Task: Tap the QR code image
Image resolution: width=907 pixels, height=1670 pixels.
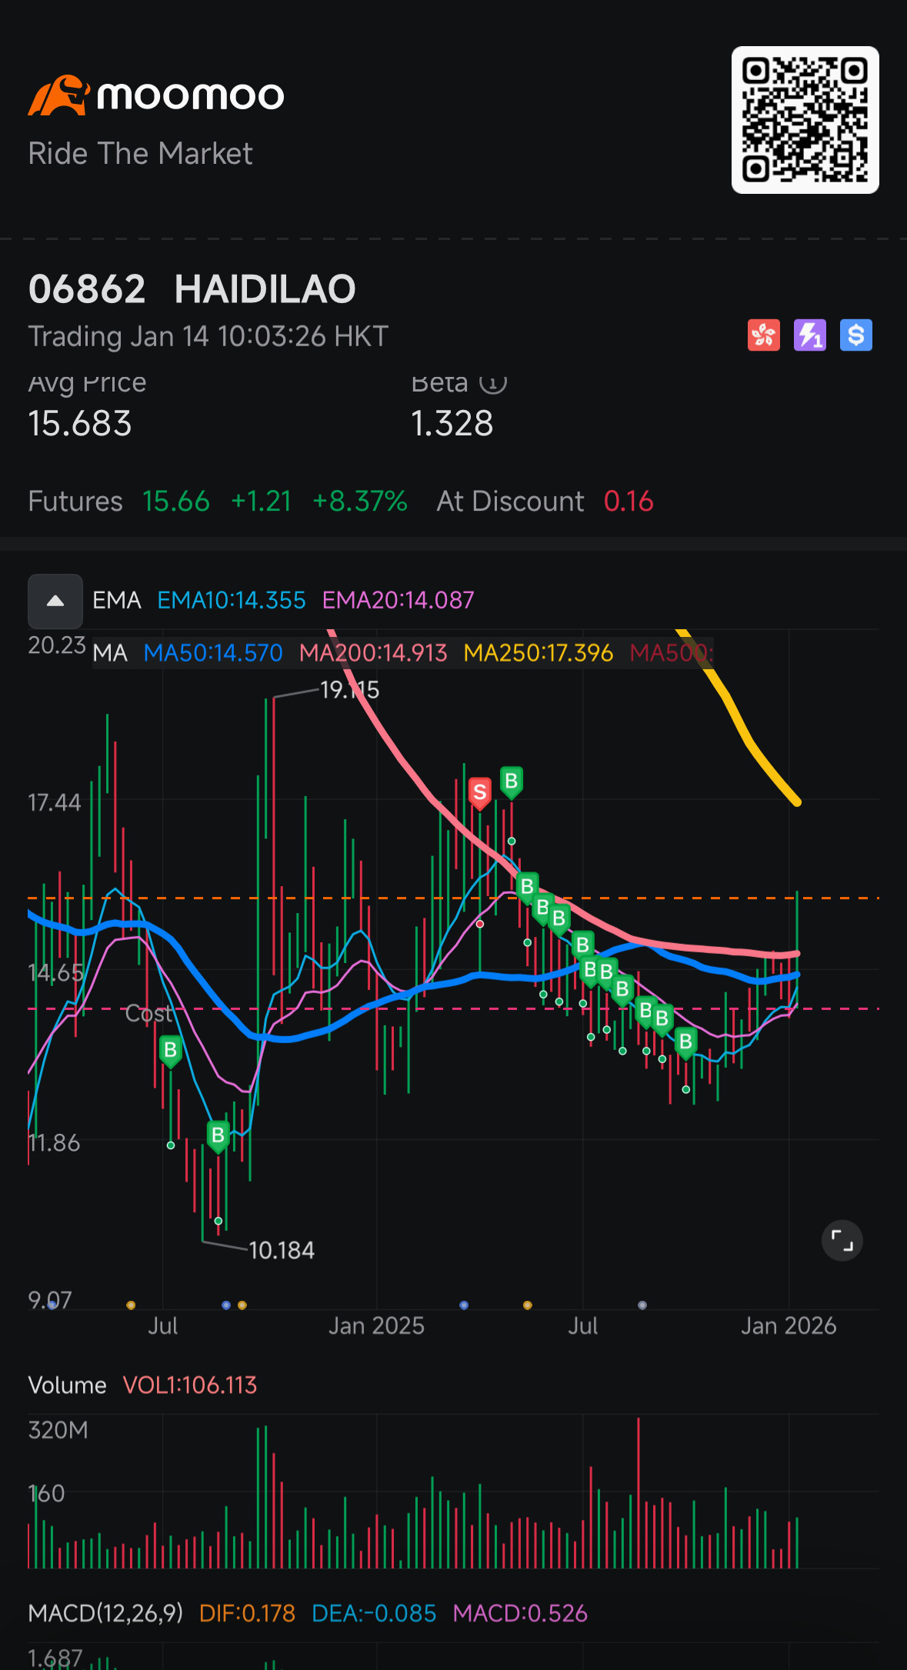Action: 805,120
